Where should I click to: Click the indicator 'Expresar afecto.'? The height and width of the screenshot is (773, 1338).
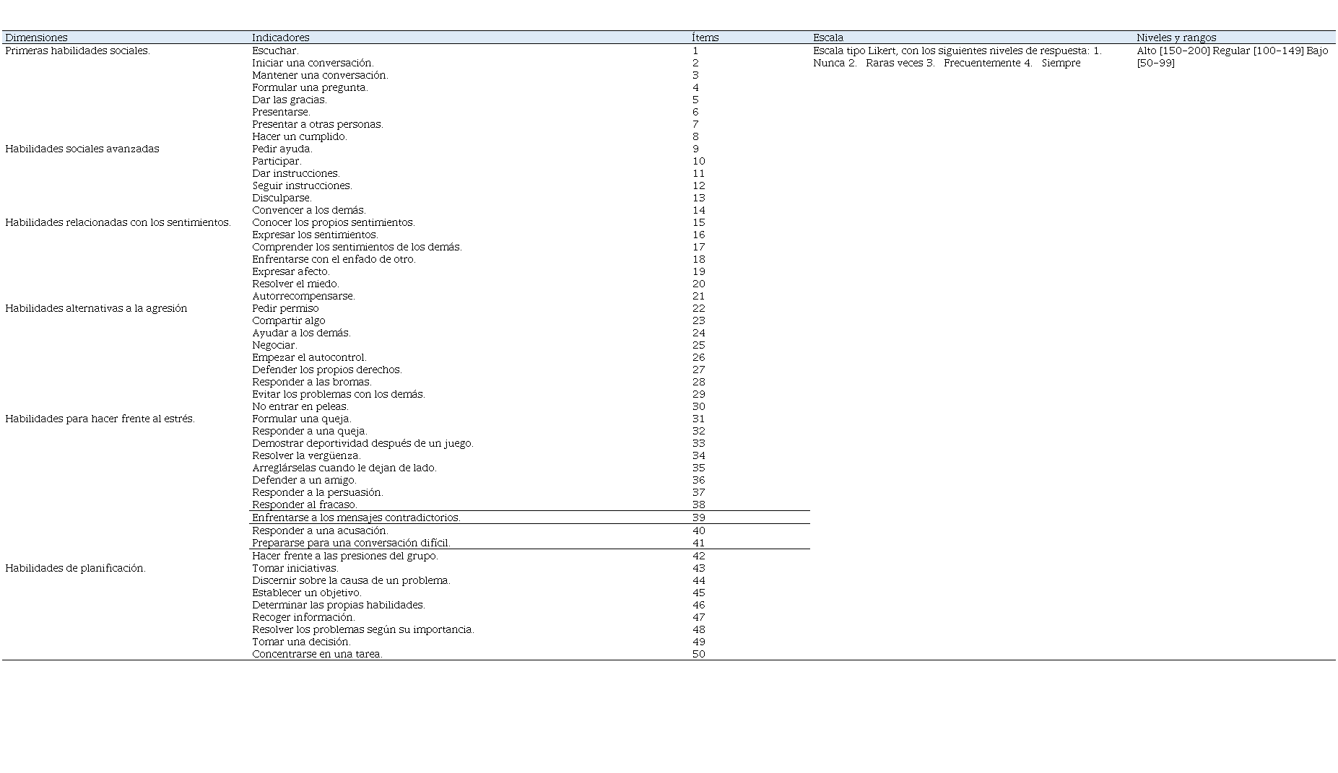(291, 271)
